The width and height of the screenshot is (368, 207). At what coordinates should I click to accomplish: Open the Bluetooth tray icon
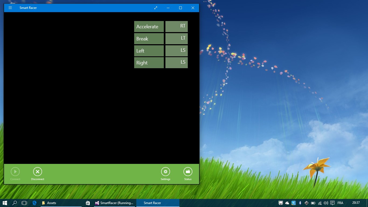[x=300, y=203]
